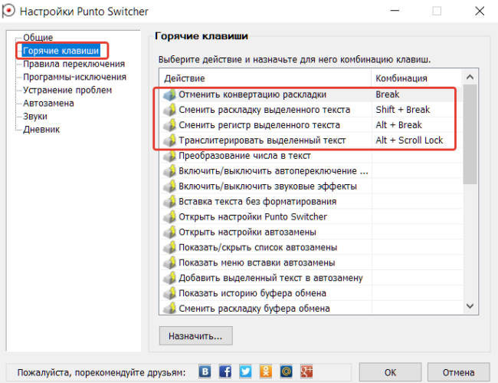498x383 pixels.
Task: Share via the Mail.ru @ icon
Action: click(x=287, y=371)
